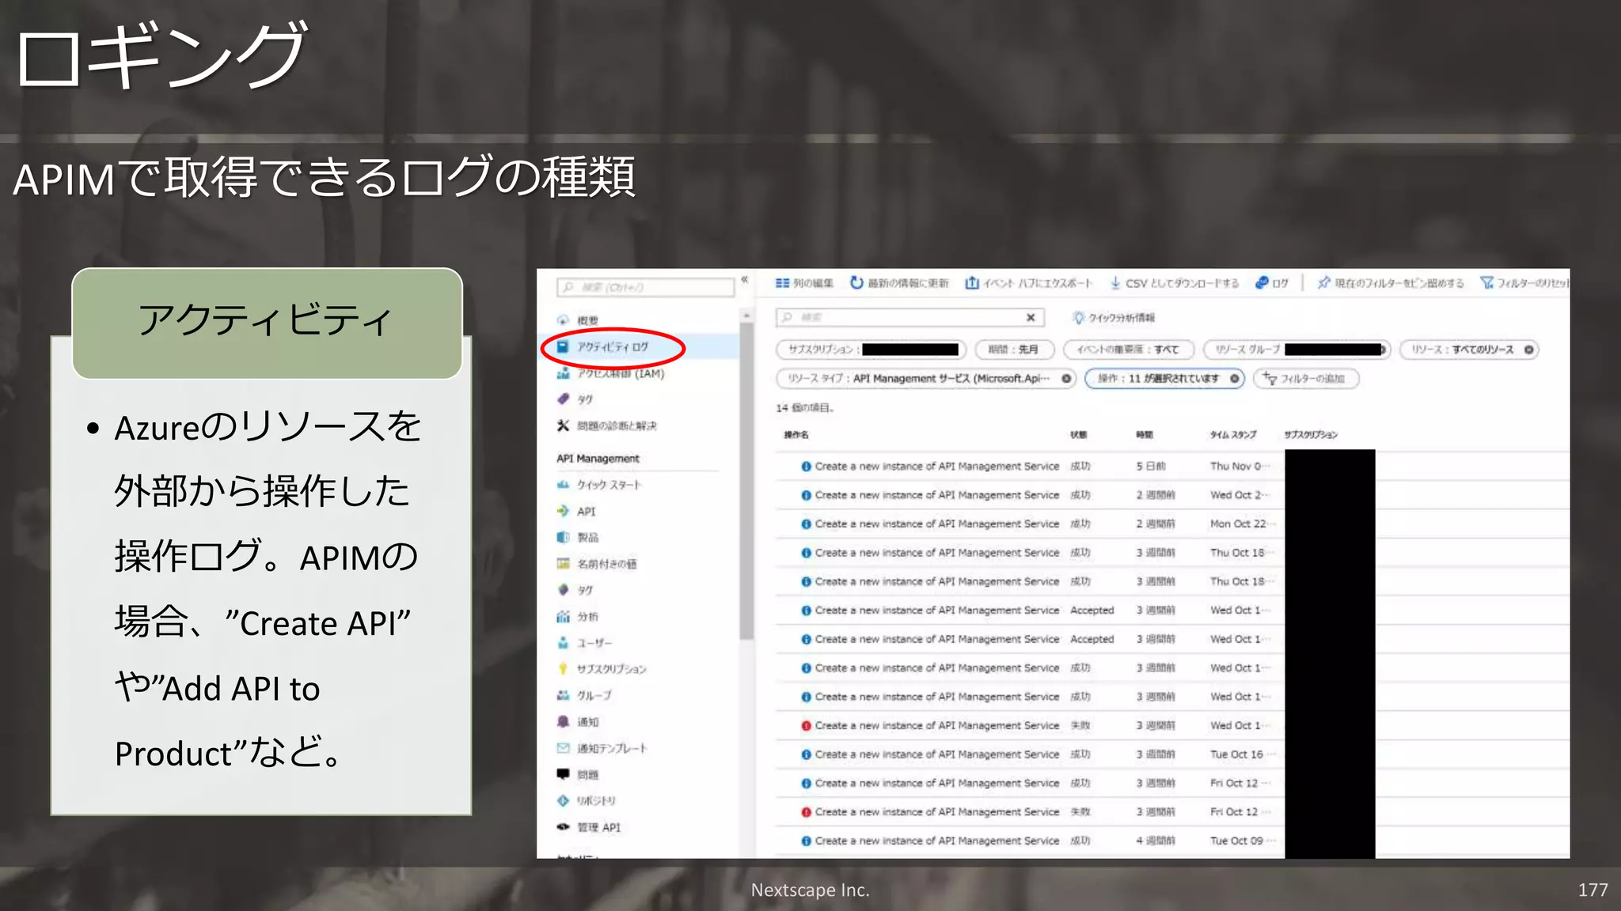The width and height of the screenshot is (1621, 911).
Task: Open the 通知 bell icon
Action: [x=563, y=722]
